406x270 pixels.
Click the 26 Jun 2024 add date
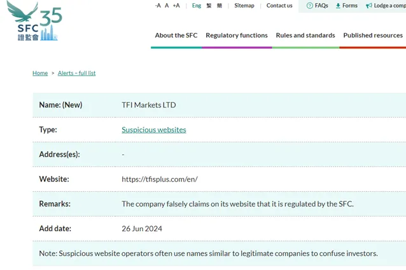[x=142, y=229]
